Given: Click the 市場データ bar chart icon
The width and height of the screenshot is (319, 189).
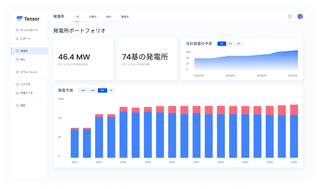Looking at the screenshot, I should 17,93.
